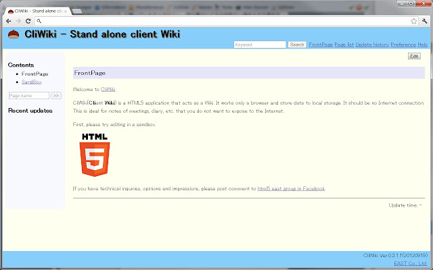433x270 pixels.
Task: Click the CliWiki chestnut logo icon
Action: tap(14, 34)
